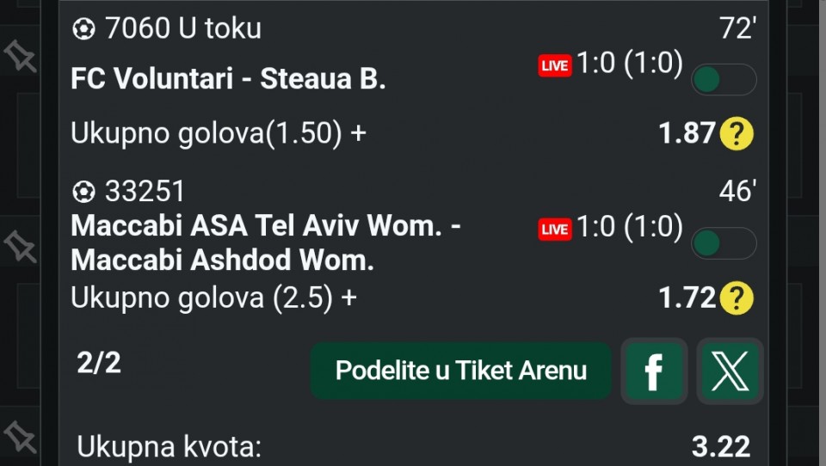Image resolution: width=826 pixels, height=466 pixels.
Task: Click the bottom pin icon on the left edge
Action: pos(20,435)
